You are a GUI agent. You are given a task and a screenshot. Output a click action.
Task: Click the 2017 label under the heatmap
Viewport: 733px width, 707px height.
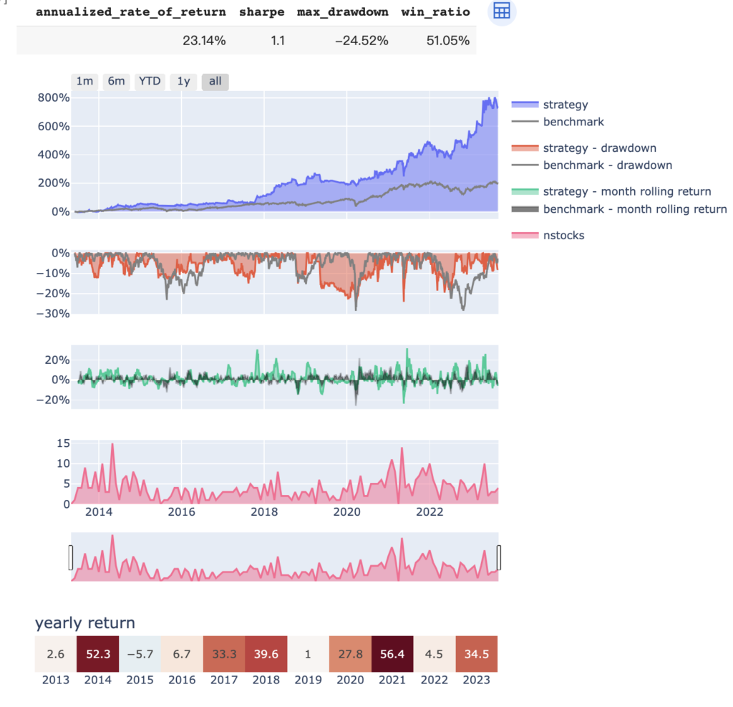pyautogui.click(x=224, y=680)
